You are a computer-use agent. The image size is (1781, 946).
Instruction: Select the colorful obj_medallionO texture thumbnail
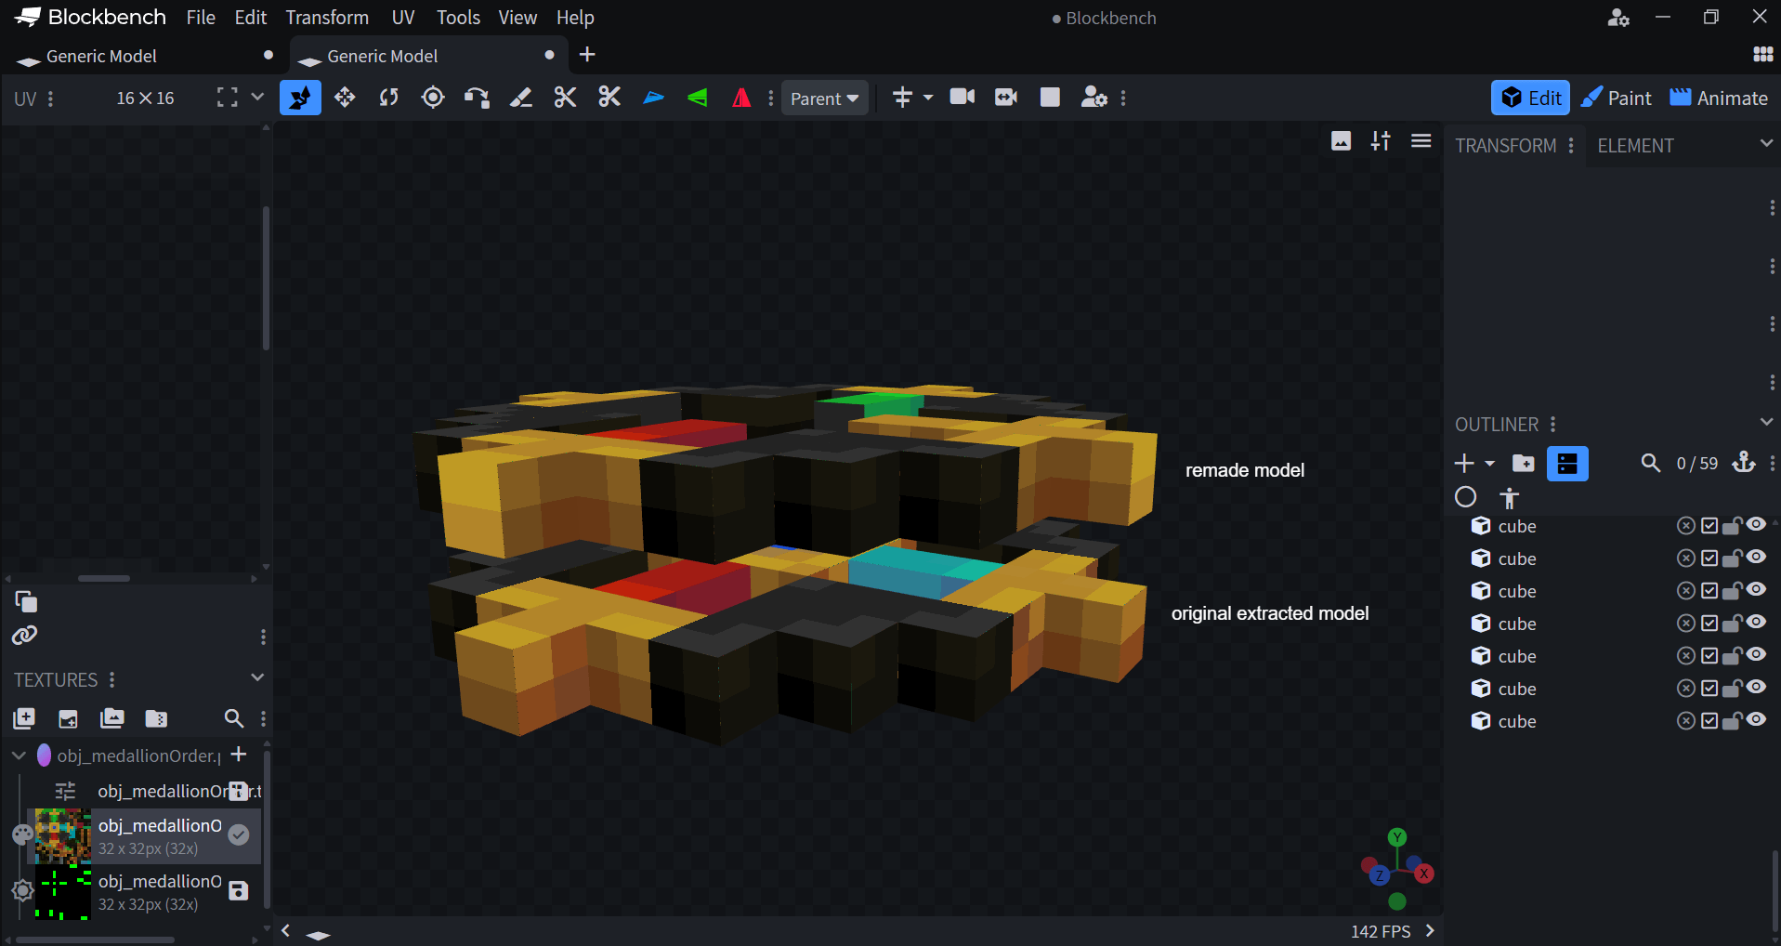pos(63,835)
